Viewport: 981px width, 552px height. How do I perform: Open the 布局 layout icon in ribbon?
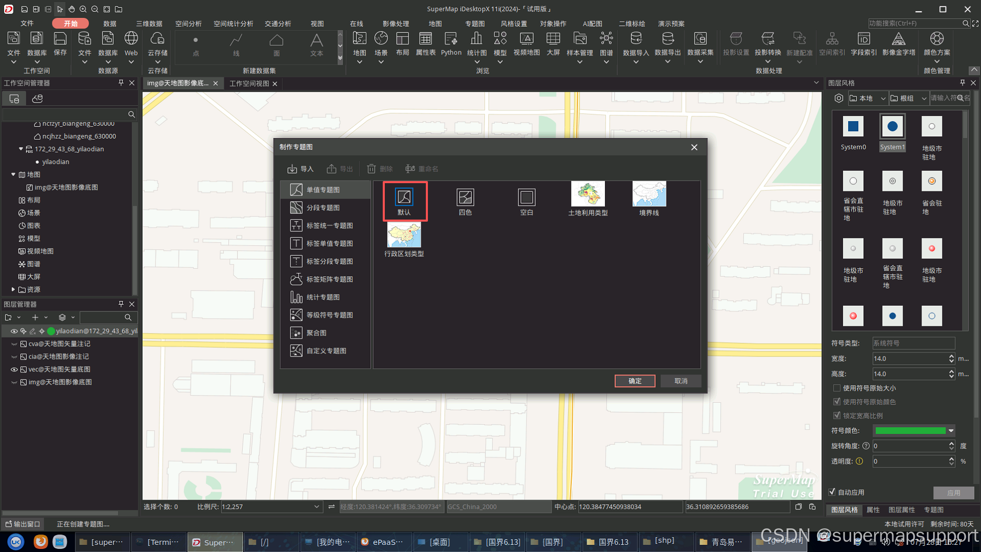pos(403,44)
